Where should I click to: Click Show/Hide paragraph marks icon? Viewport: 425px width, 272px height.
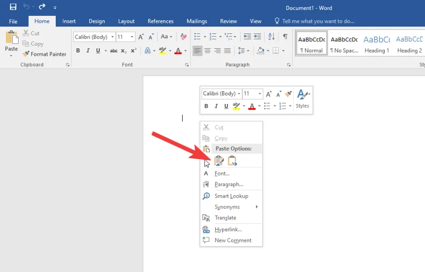tap(285, 37)
